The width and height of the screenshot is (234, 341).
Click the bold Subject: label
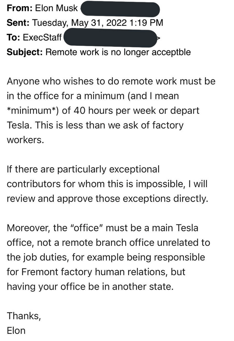(x=25, y=52)
